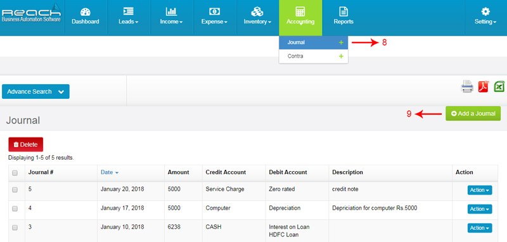The width and height of the screenshot is (507, 242).
Task: Check the box for journal 5
Action: (15, 189)
